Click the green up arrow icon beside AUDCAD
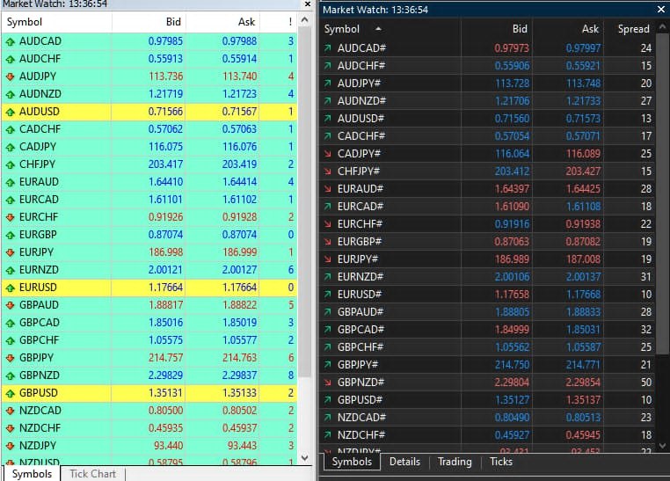Image resolution: width=670 pixels, height=481 pixels. (11, 42)
